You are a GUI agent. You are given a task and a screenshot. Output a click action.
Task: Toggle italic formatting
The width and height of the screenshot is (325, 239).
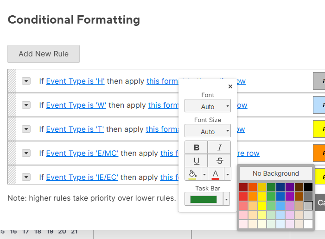(219, 147)
